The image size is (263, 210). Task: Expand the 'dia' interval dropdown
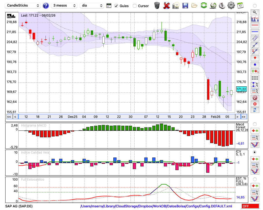click(x=92, y=6)
